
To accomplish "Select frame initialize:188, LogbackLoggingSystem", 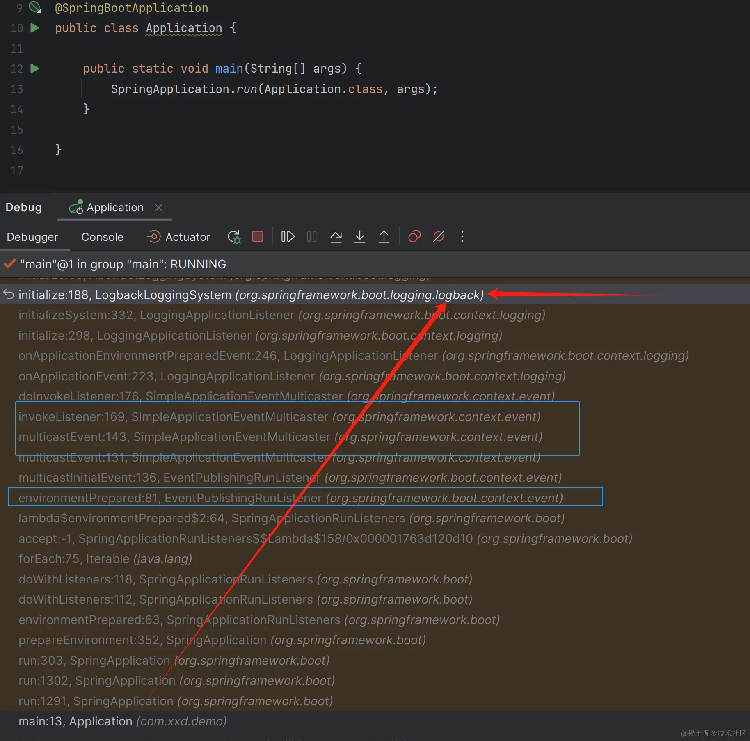I will (375, 295).
